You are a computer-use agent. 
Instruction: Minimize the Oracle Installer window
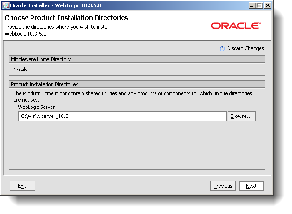point(252,5)
